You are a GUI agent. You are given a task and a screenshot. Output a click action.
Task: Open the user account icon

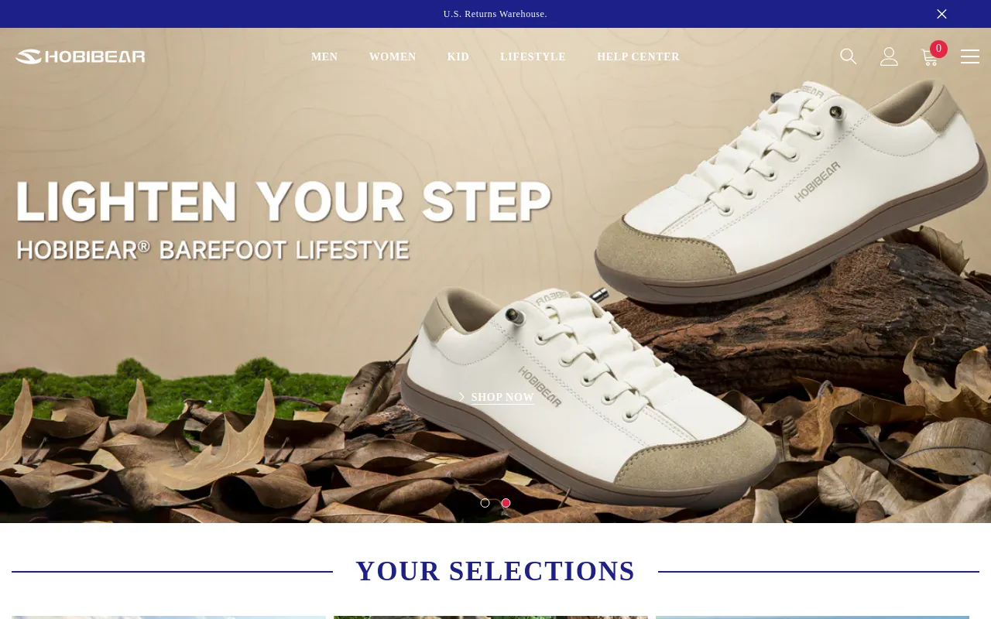tap(889, 56)
